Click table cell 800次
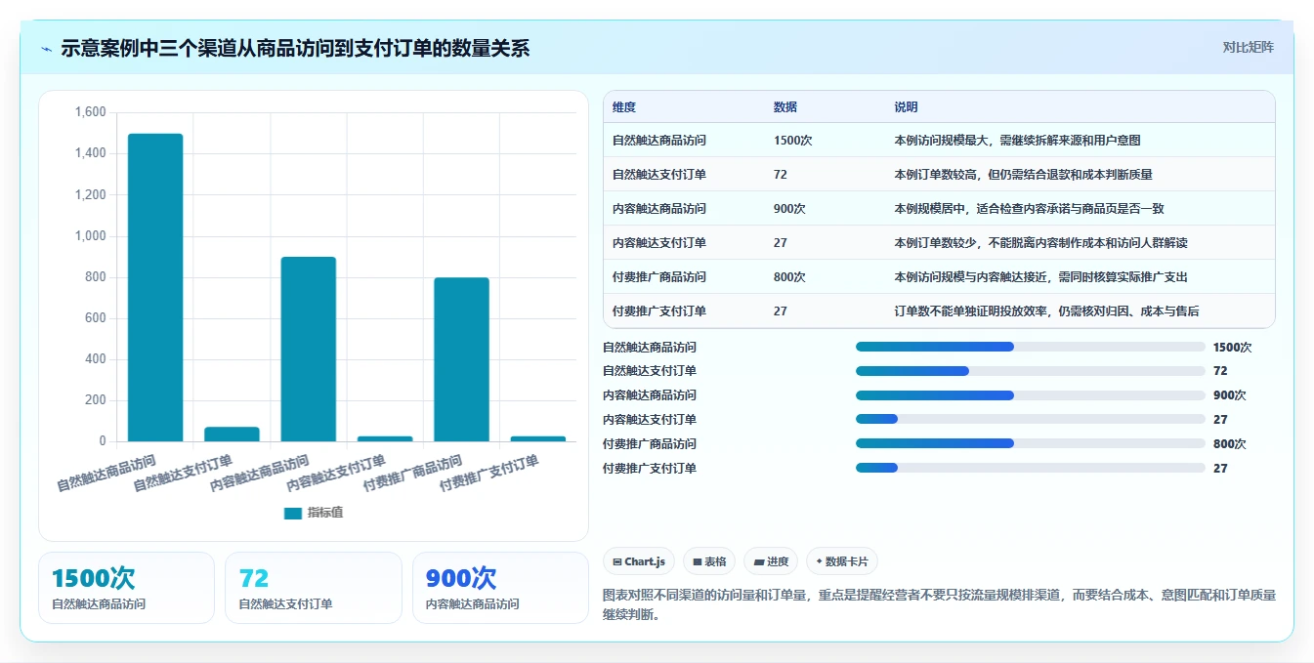Viewport: 1314px width, 663px height. (789, 277)
